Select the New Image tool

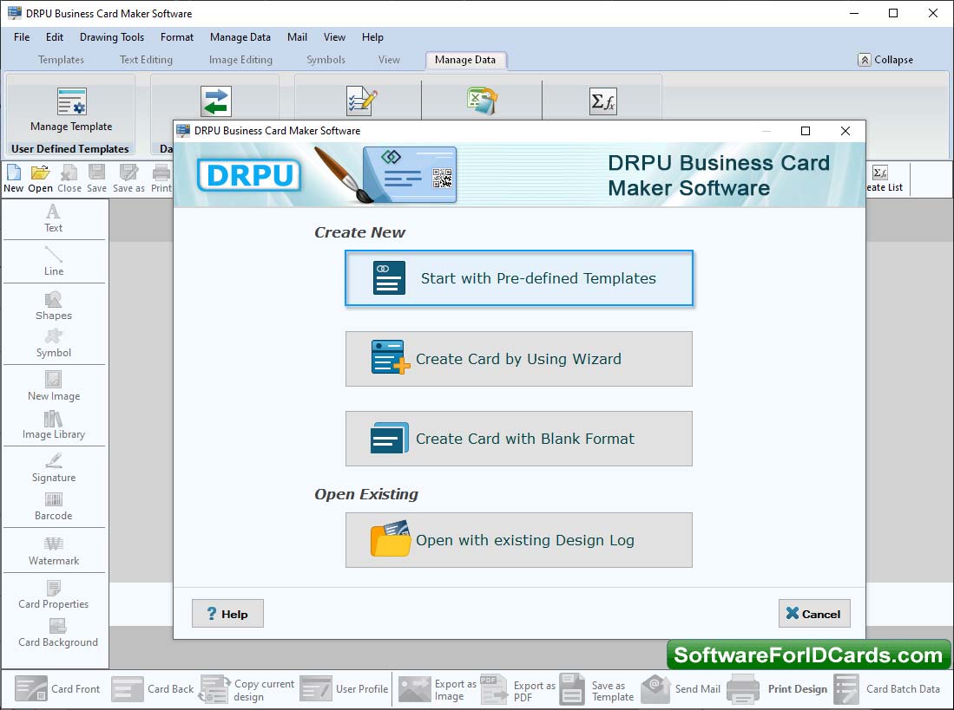(54, 387)
